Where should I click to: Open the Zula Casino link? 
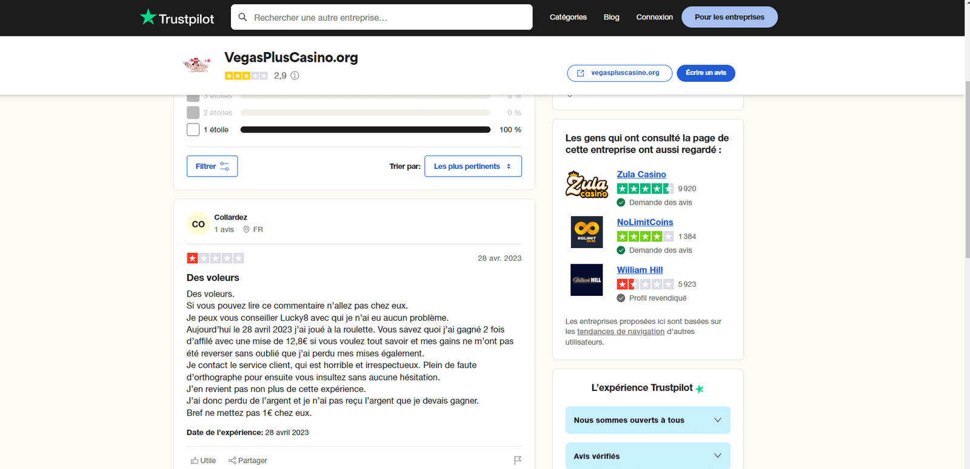click(641, 174)
